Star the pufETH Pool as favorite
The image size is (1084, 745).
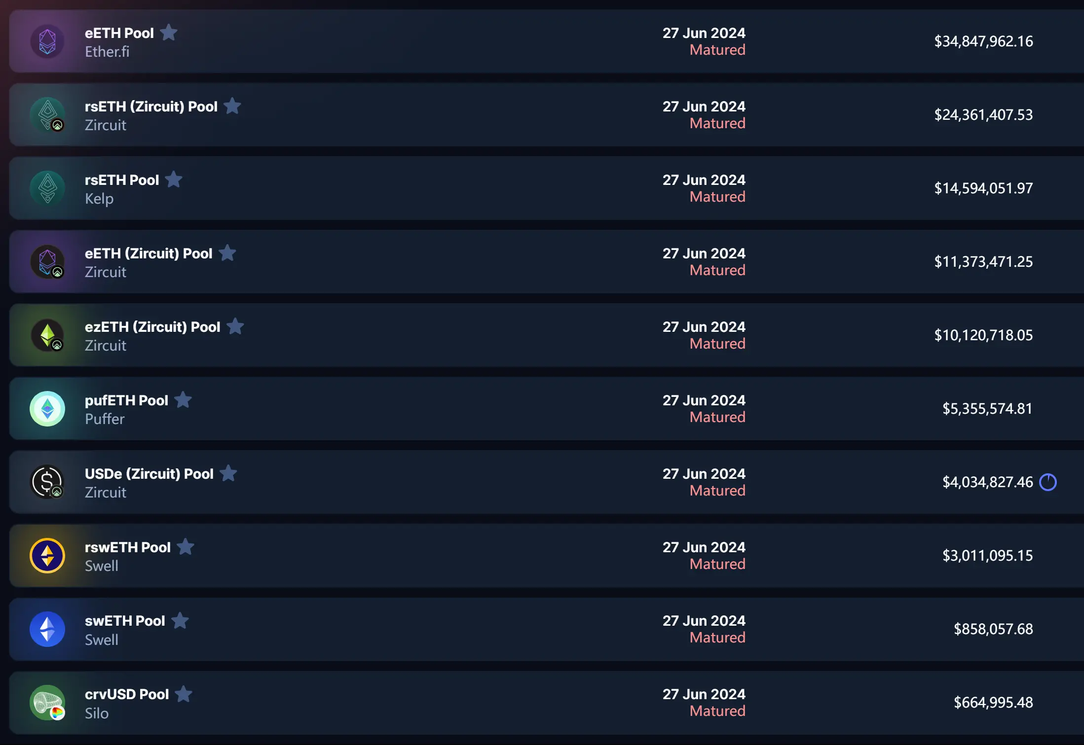pyautogui.click(x=183, y=400)
